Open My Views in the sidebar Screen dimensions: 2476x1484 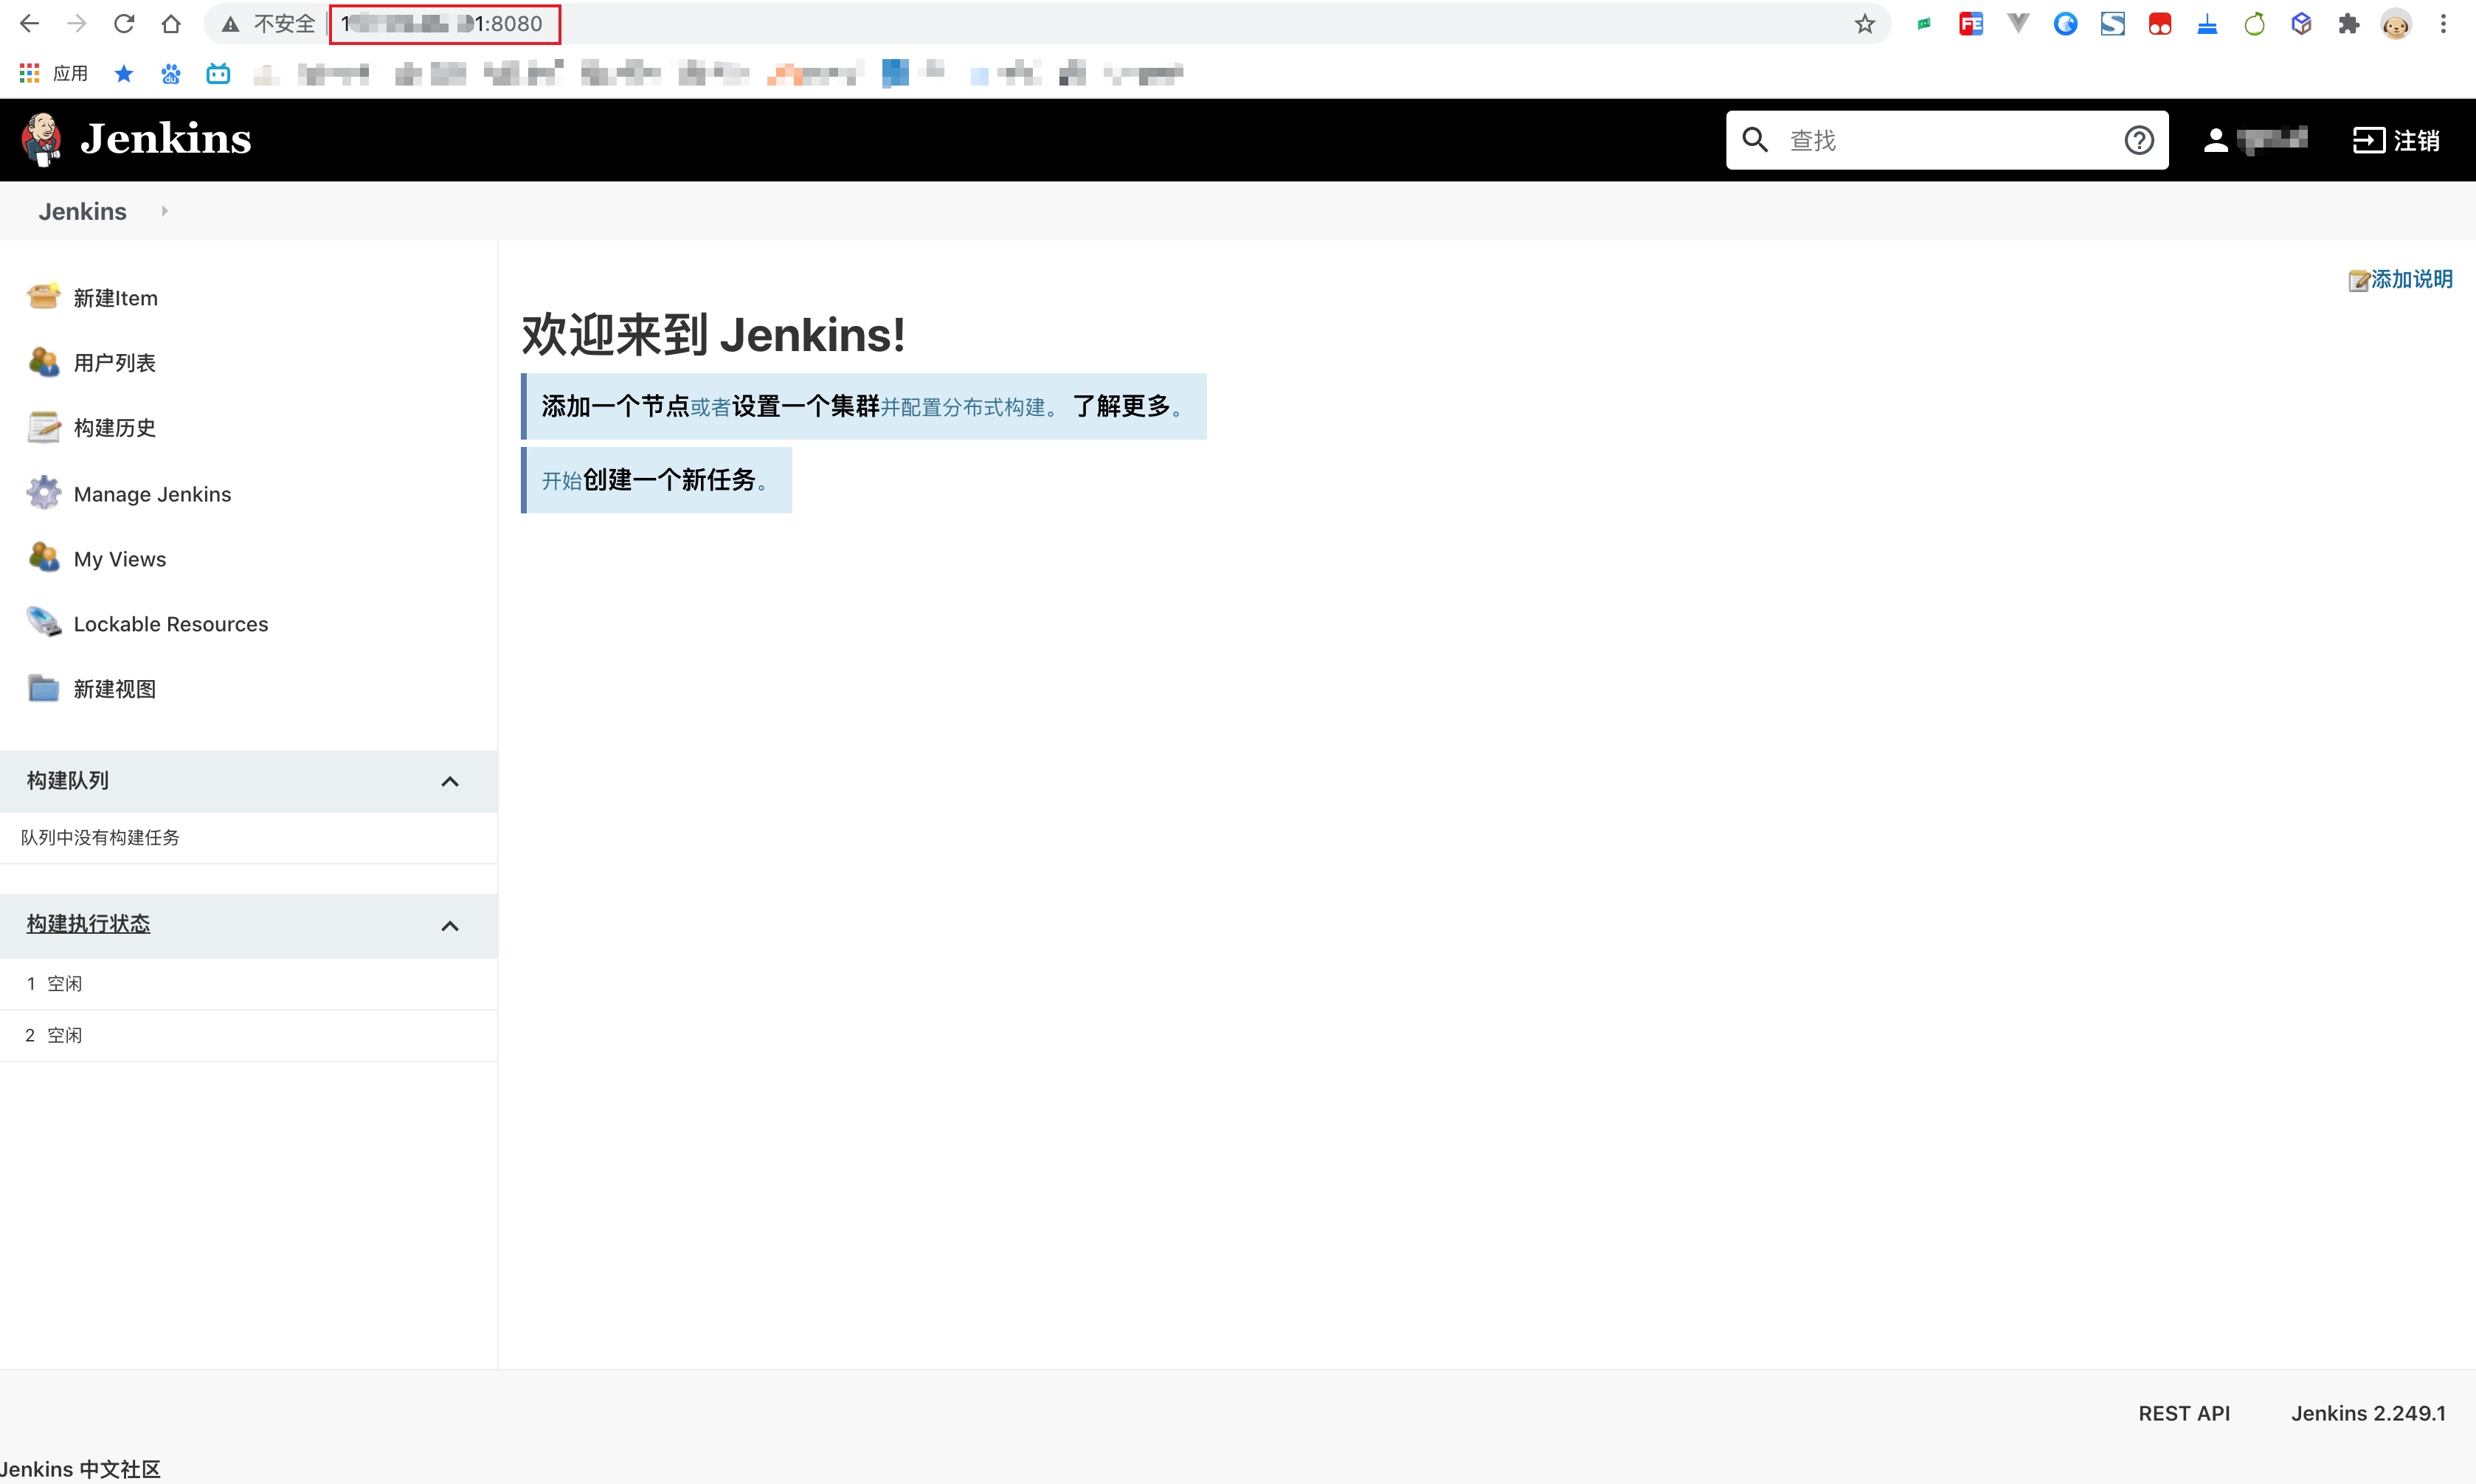(119, 558)
